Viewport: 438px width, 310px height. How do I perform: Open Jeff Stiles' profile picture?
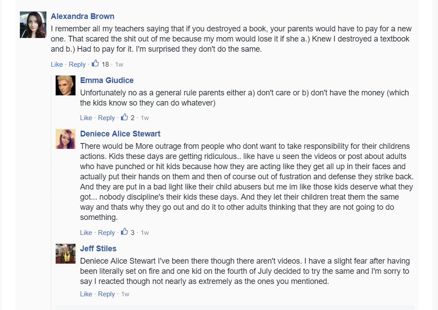coord(65,253)
